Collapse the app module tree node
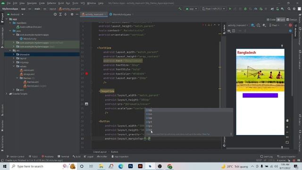Viewport: 302px width, 170px height. point(7,19)
